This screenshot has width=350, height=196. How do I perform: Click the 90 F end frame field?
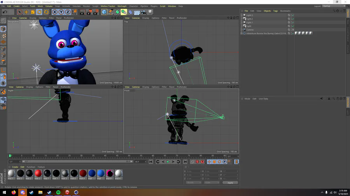(x=140, y=162)
